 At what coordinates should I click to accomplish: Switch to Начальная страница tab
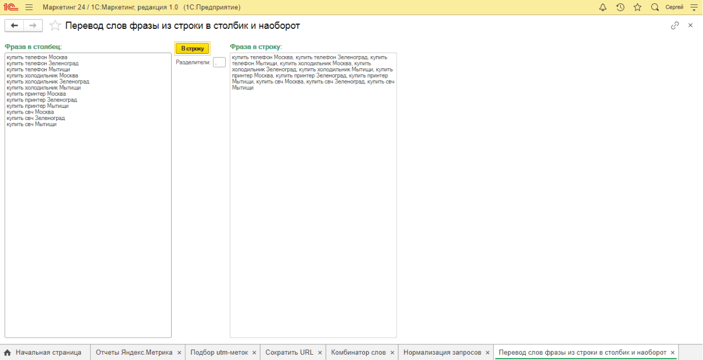pyautogui.click(x=43, y=352)
